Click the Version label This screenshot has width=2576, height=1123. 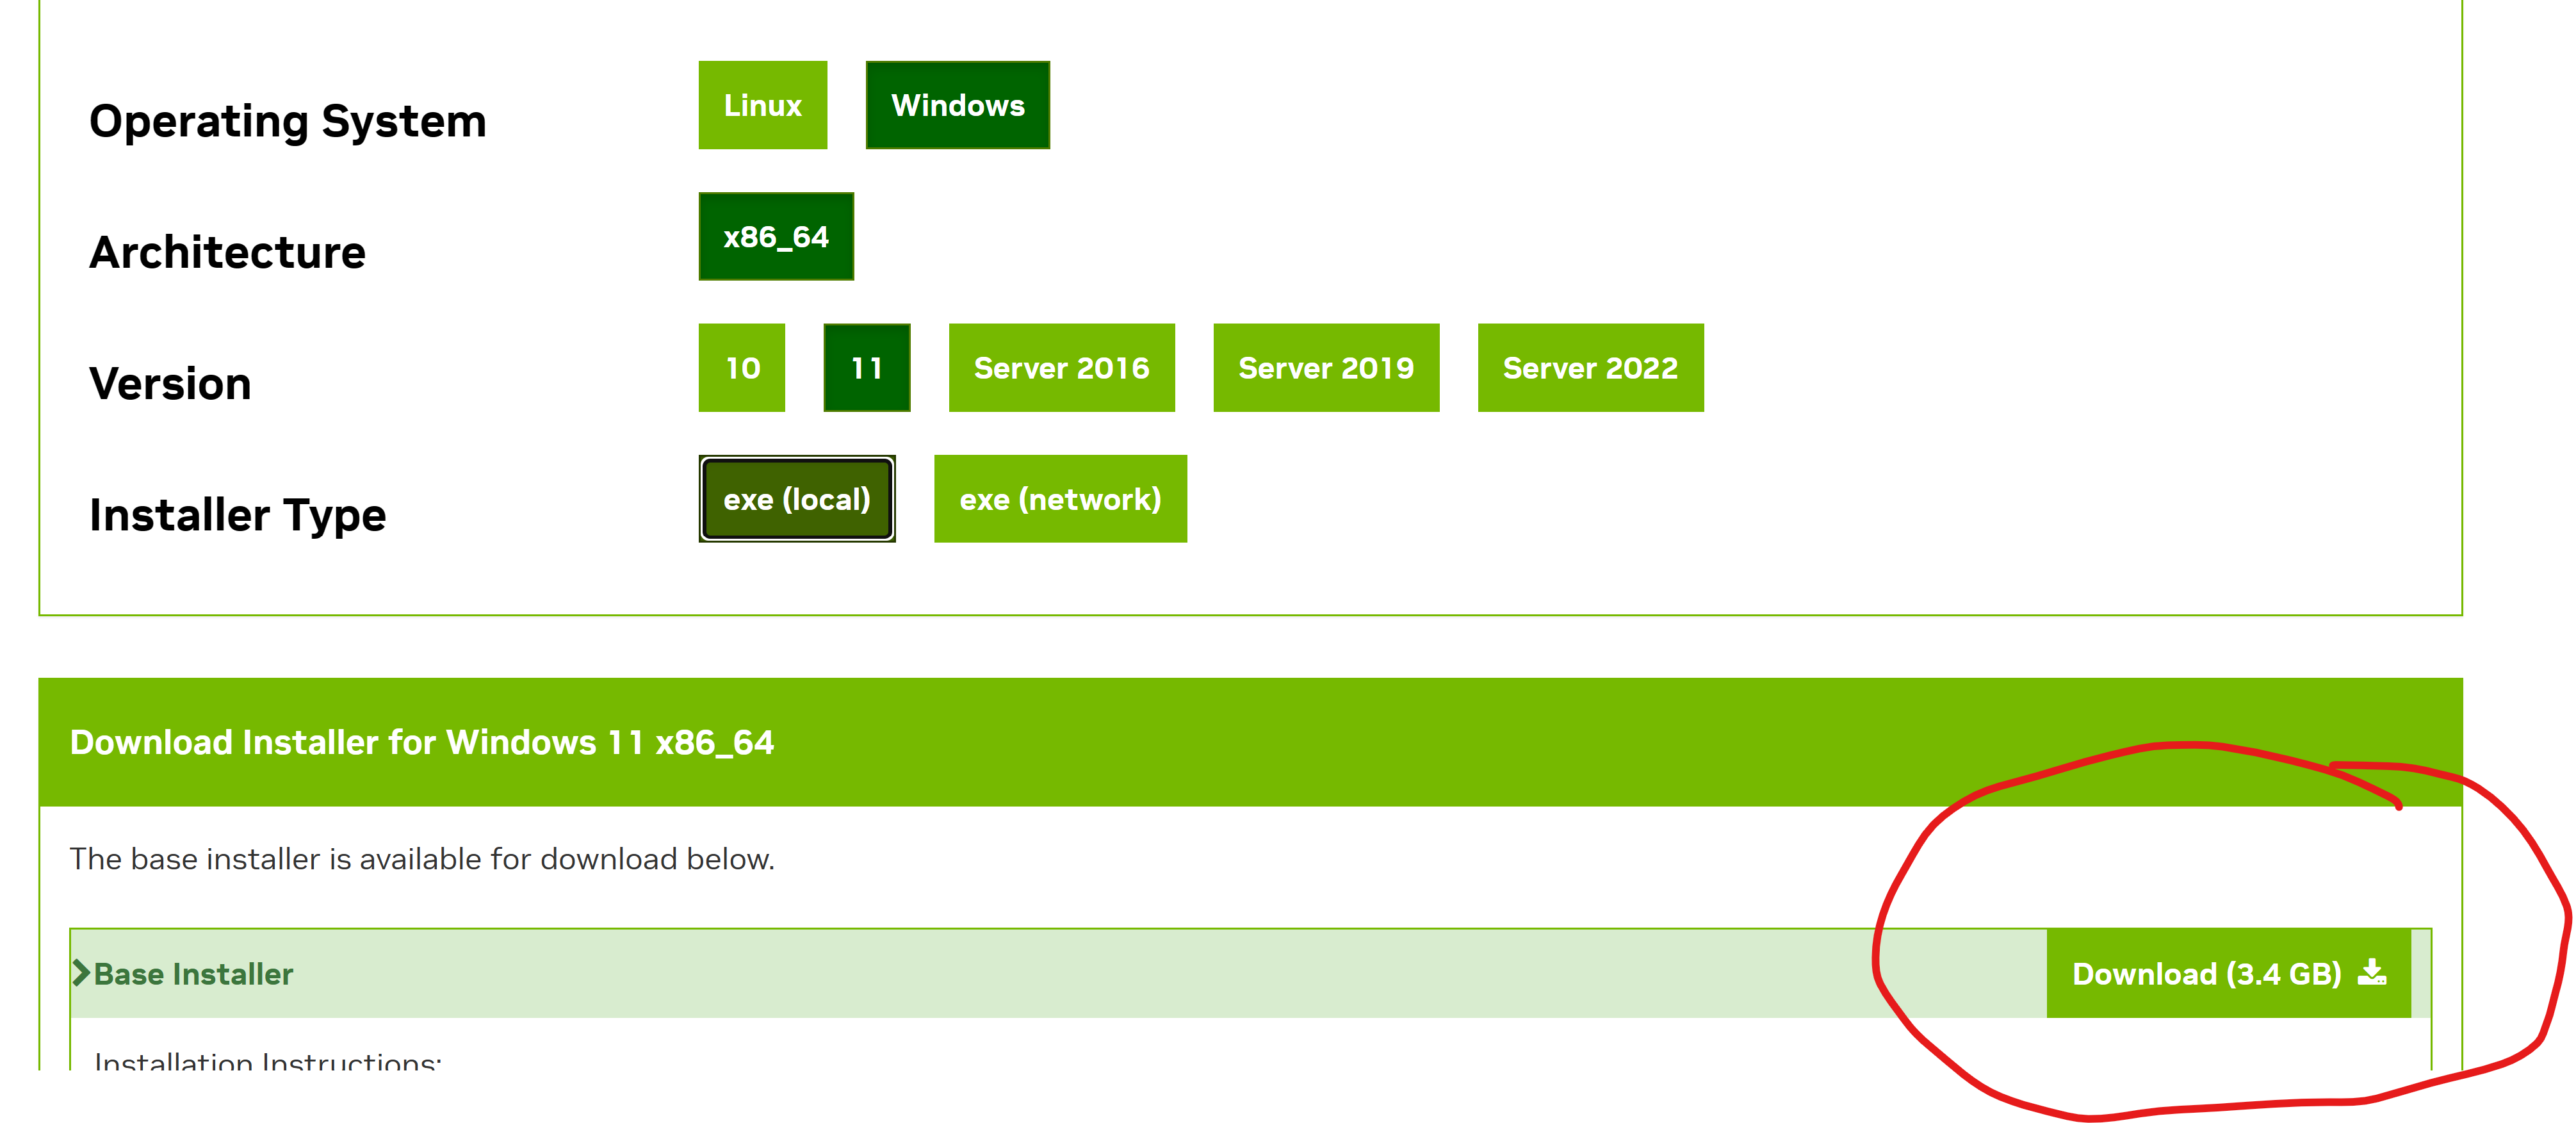[x=170, y=384]
